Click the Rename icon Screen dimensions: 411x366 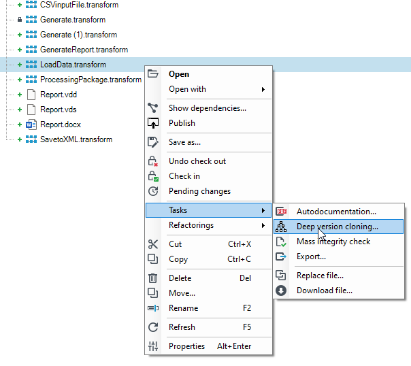[x=153, y=308]
